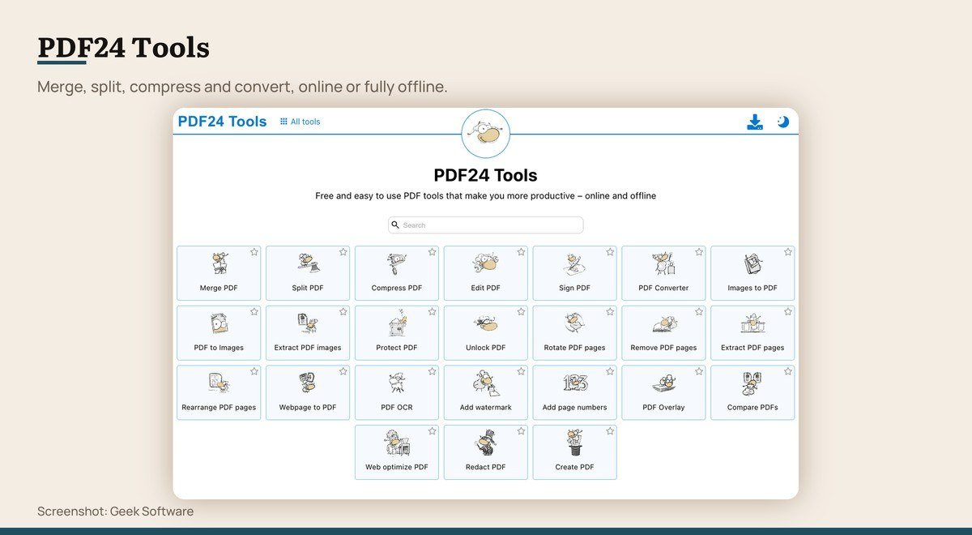Click the PDF24 Tools header logo link

(222, 122)
